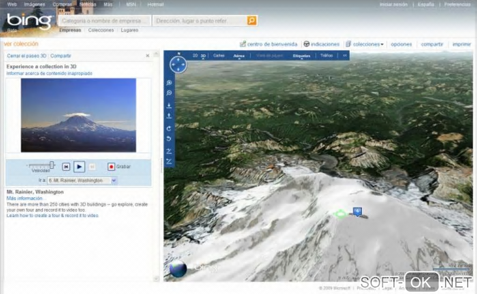Toggle Etiquetas labels on map
Image resolution: width=477 pixels, height=294 pixels.
tap(302, 56)
